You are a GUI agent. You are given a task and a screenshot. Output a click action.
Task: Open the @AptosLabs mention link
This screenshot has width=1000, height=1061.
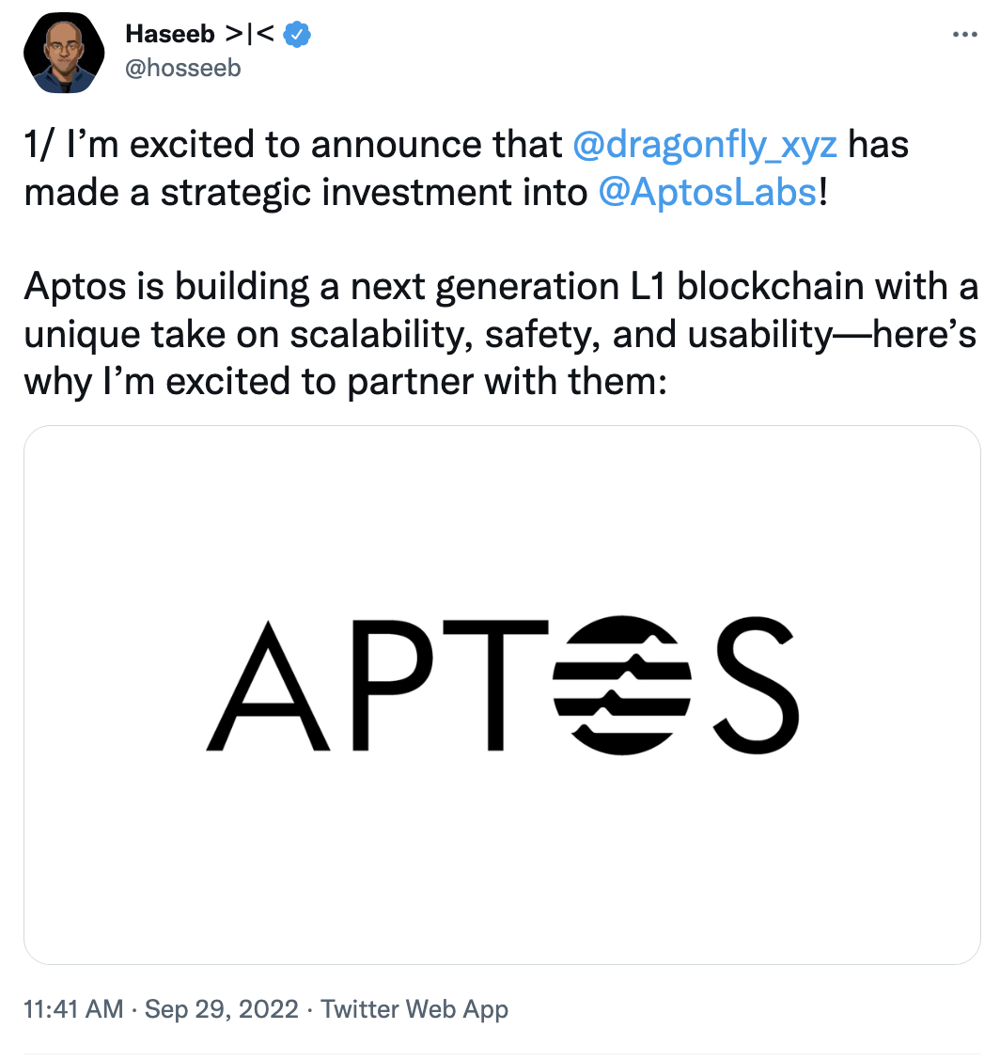coord(707,192)
